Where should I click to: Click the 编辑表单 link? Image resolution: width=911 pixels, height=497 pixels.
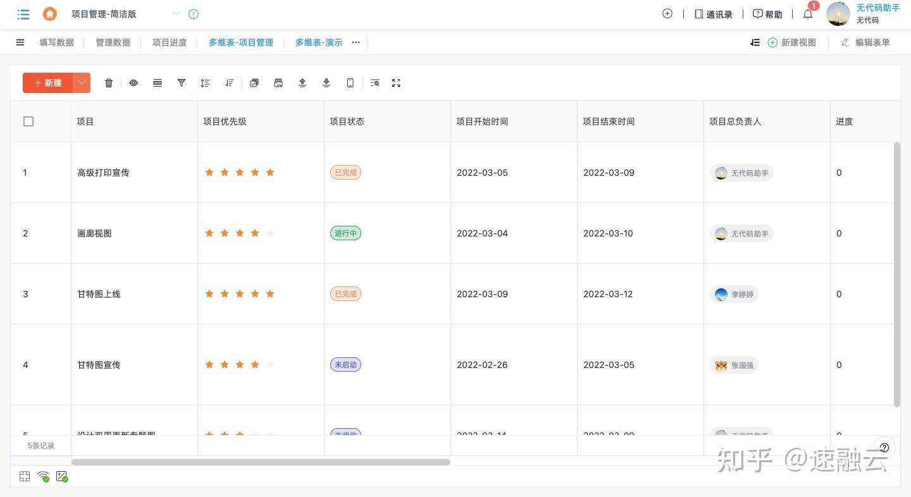(865, 42)
